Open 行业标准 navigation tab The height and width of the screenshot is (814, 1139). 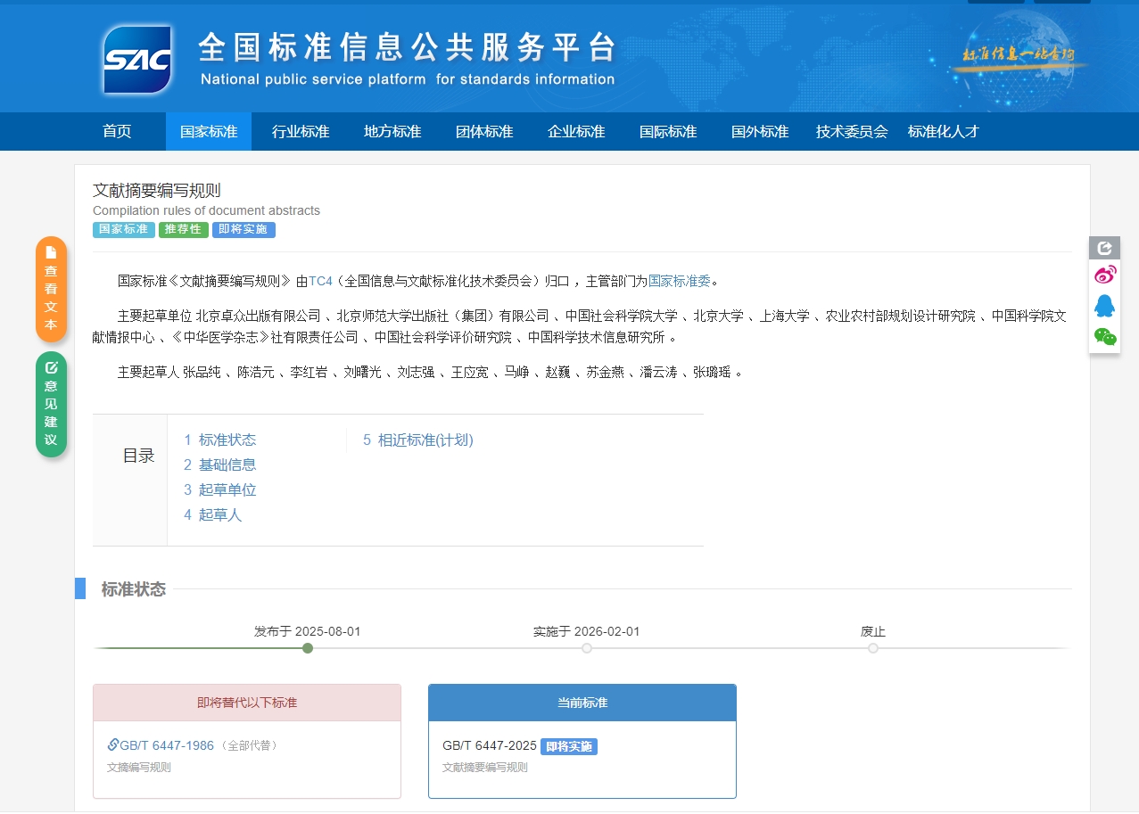[301, 132]
